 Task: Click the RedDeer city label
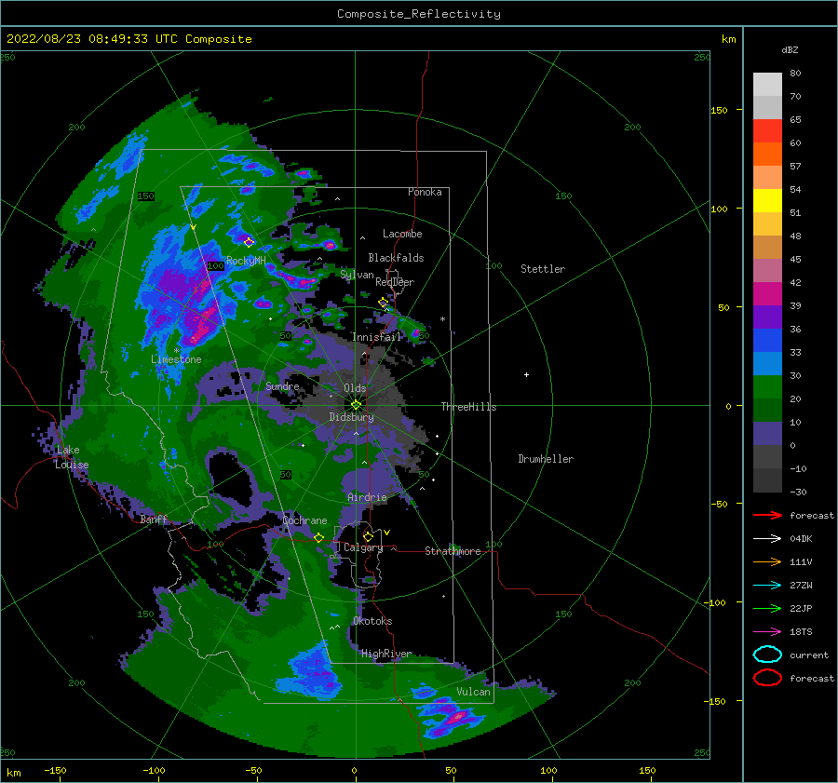click(395, 282)
